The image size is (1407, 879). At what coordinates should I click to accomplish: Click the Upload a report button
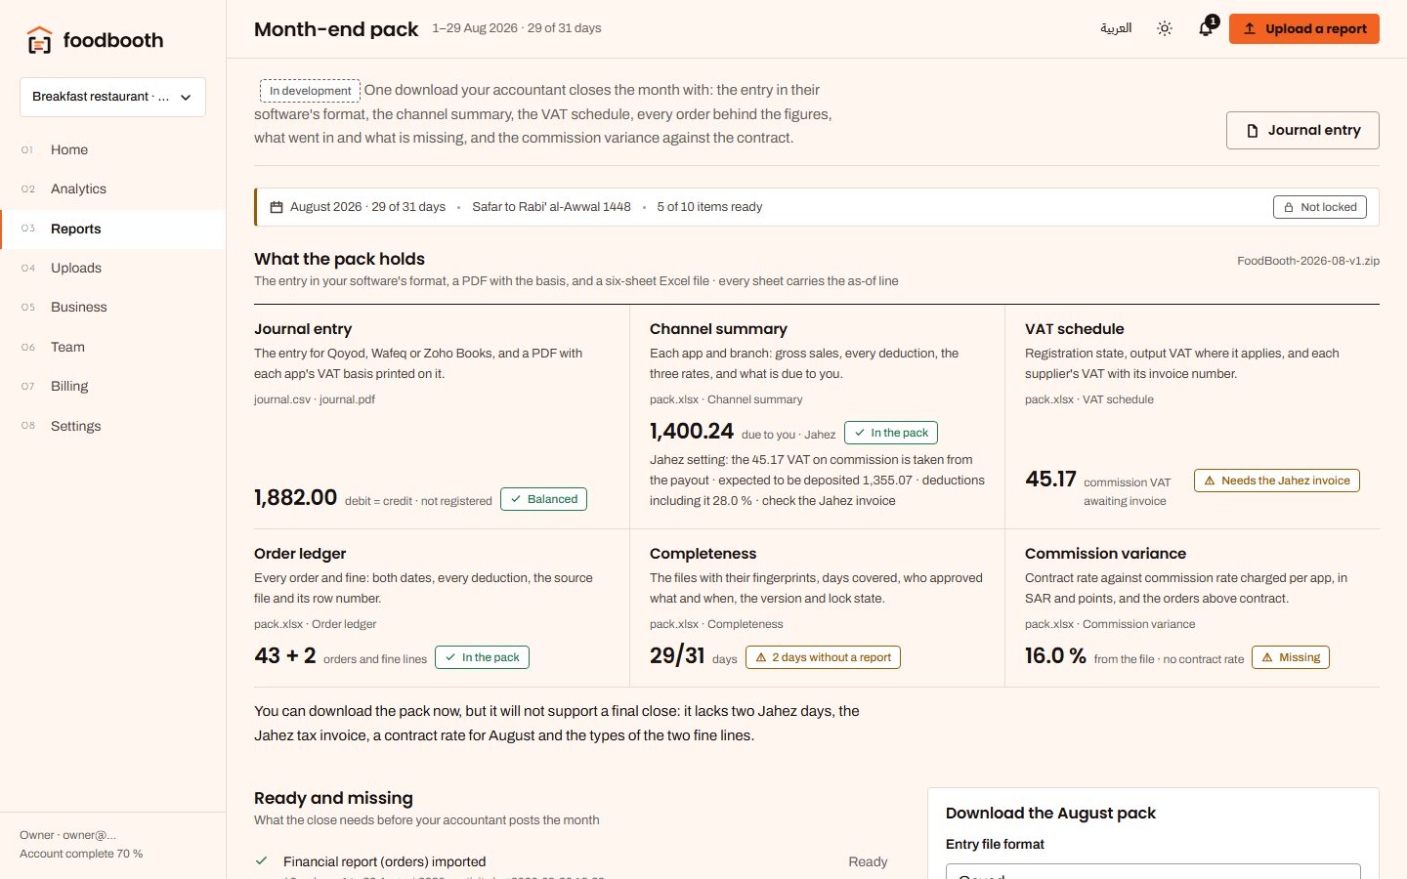1303,28
